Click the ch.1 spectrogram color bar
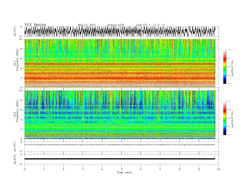Viewport: 246px width, 190px height. click(225, 67)
